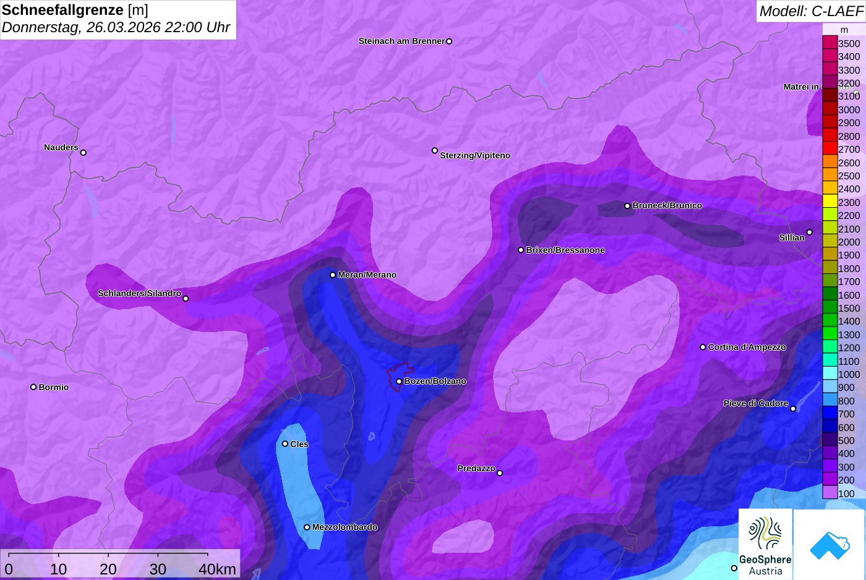Image resolution: width=866 pixels, height=580 pixels.
Task: Click the Cles marker dot
Action: click(x=285, y=443)
